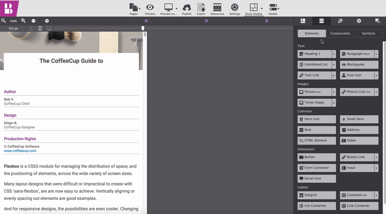Add a Link Container element
This screenshot has height=214, width=386.
[x=359, y=206]
